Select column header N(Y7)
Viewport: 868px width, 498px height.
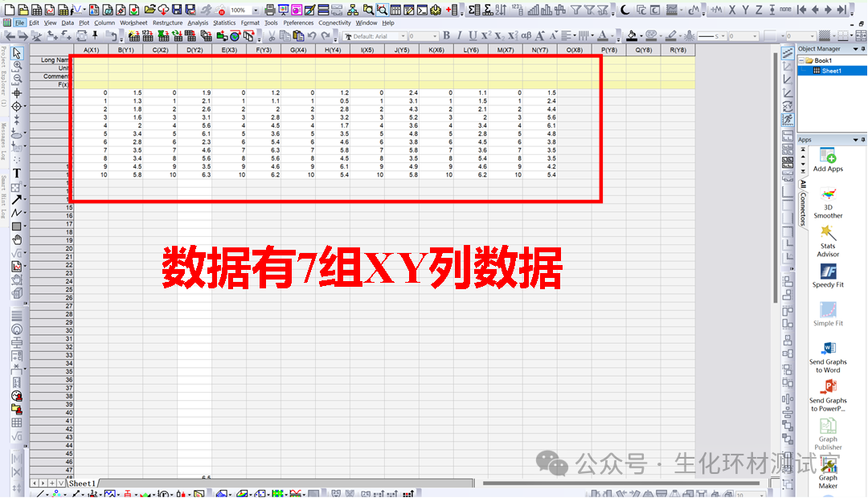click(x=540, y=50)
